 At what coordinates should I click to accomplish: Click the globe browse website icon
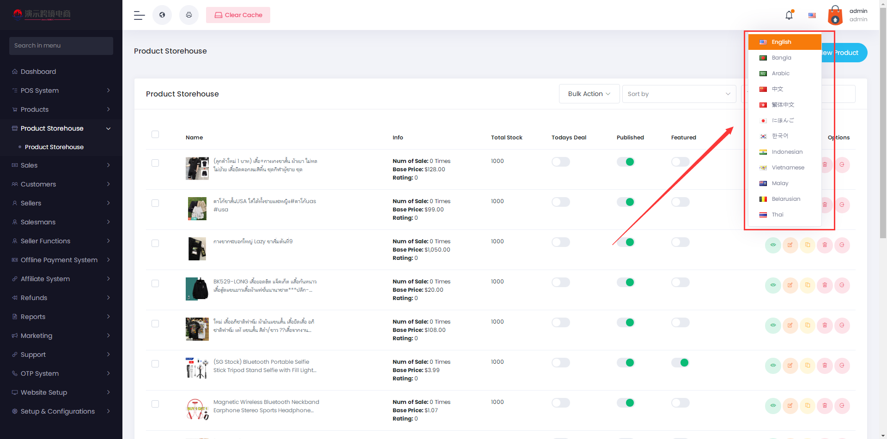click(162, 15)
